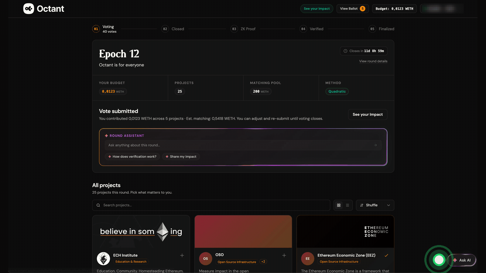Screen dimensions: 486x273
Task: Open the Ask AI floating button
Action: 462,260
